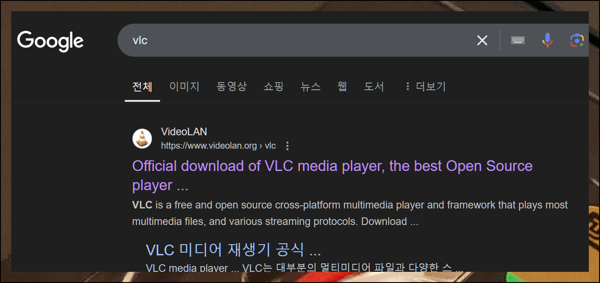Open the 'VLC 미디어 재생기 공식' sublink
This screenshot has height=283, width=600.
pos(233,250)
